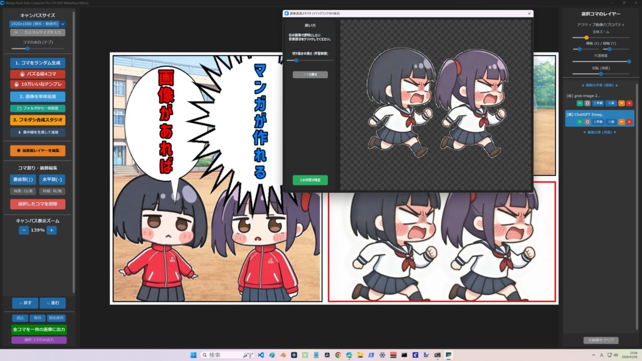Toggle 背景: 白/黒 panel background
Image resolution: width=642 pixels, height=361 pixels.
[23, 191]
